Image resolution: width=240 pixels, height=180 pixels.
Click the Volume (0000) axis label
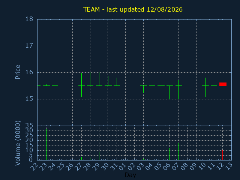18,143
